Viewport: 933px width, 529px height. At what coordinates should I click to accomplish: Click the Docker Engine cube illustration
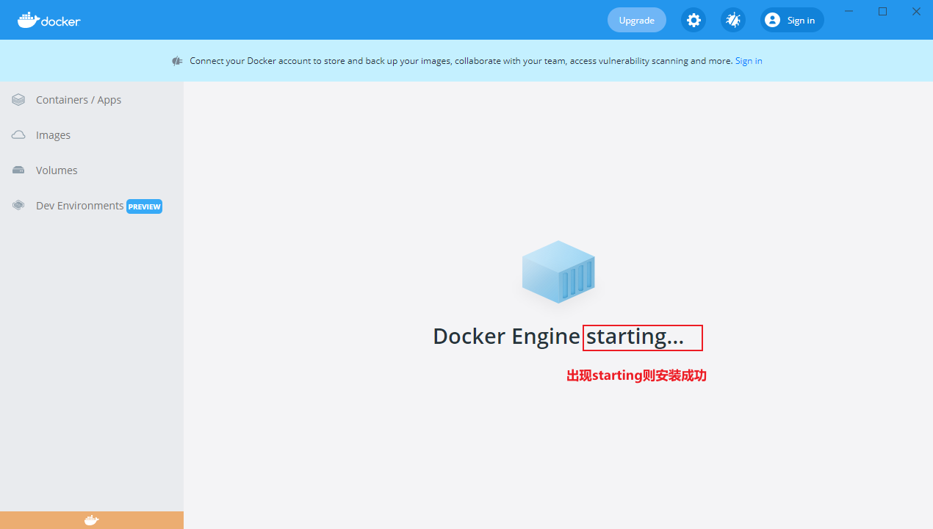coord(558,272)
